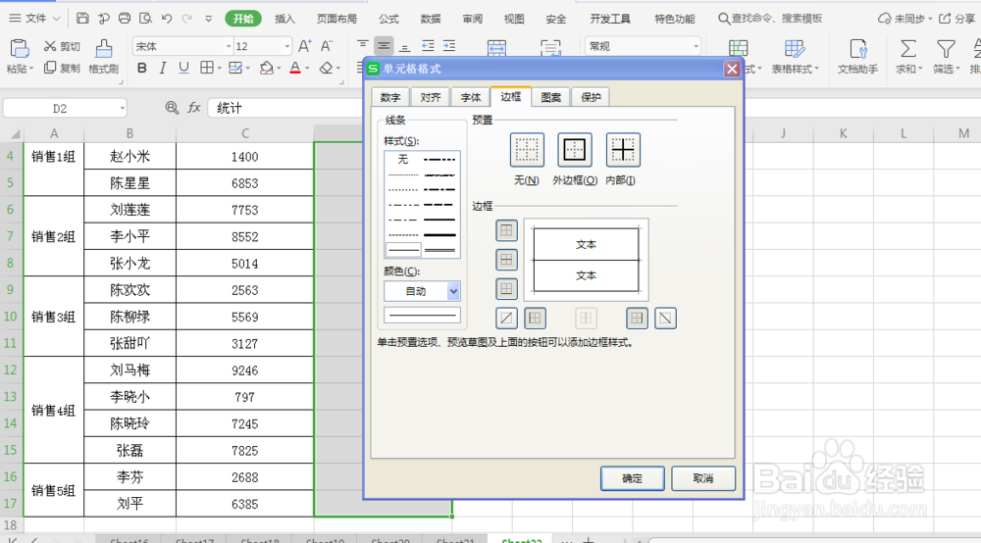Screen dimensions: 981x543
Task: Open the File (文件) menu dropdown
Action: pyautogui.click(x=35, y=18)
